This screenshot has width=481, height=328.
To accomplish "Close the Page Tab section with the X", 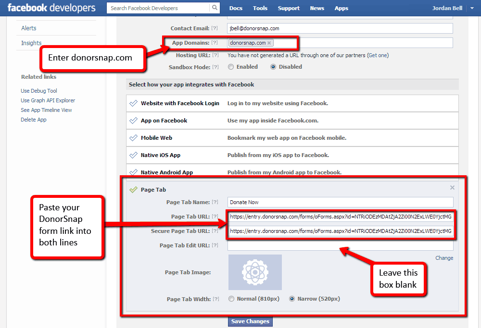I will click(452, 187).
